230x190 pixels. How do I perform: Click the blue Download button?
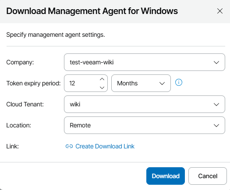pos(166,176)
